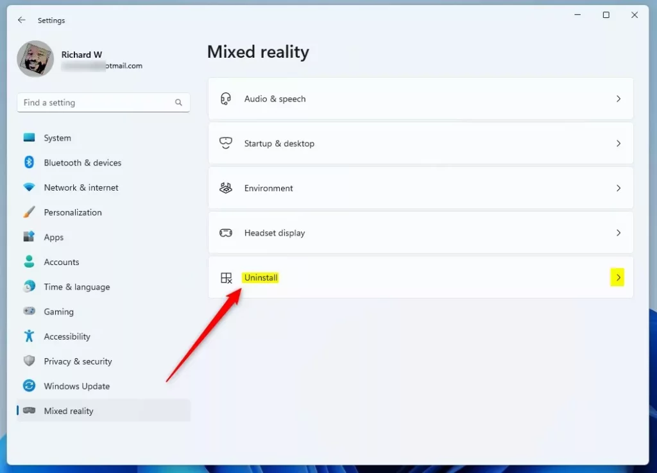The height and width of the screenshot is (473, 657).
Task: Click the Personalization paintbrush icon
Action: click(29, 212)
